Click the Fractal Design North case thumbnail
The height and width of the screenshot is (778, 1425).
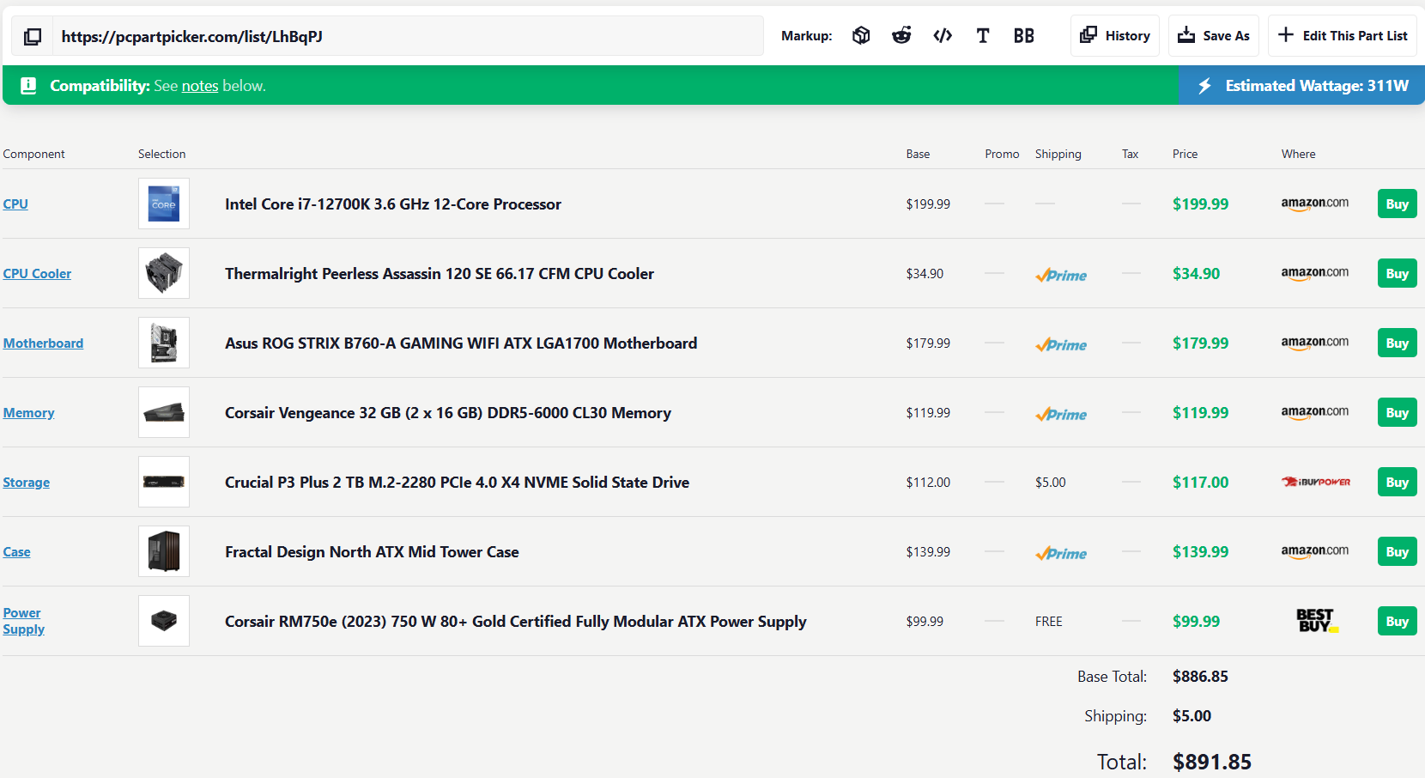[x=164, y=551]
